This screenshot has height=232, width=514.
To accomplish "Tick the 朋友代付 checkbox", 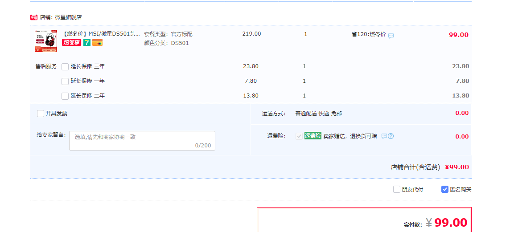I will pyautogui.click(x=397, y=189).
